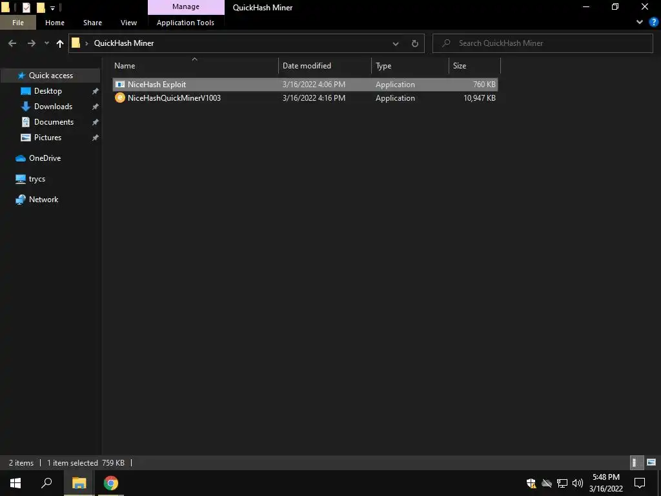Expand the ribbon with the chevron
This screenshot has height=496, width=661.
640,22
